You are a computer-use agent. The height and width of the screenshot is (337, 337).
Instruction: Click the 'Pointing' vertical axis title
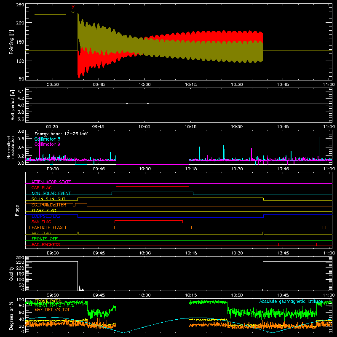click(11, 42)
